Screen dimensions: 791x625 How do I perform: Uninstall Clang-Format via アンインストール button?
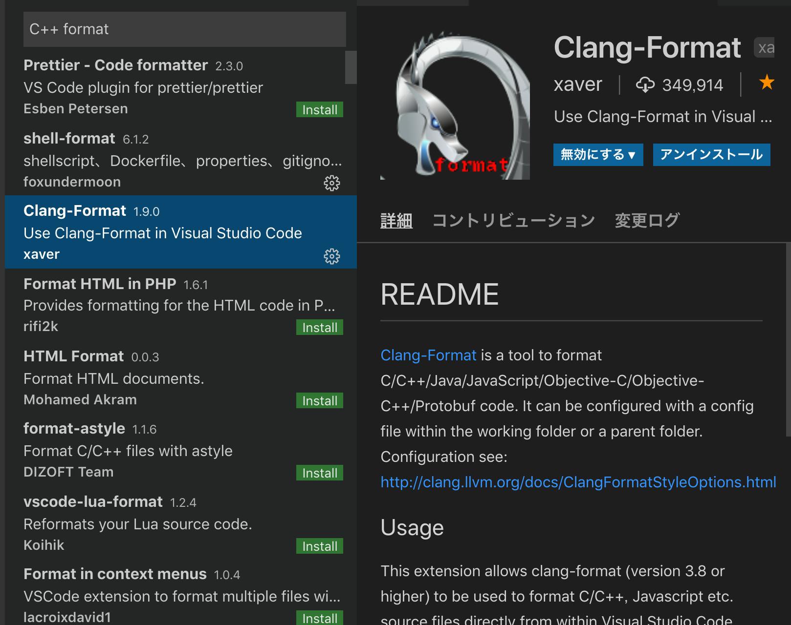click(711, 155)
